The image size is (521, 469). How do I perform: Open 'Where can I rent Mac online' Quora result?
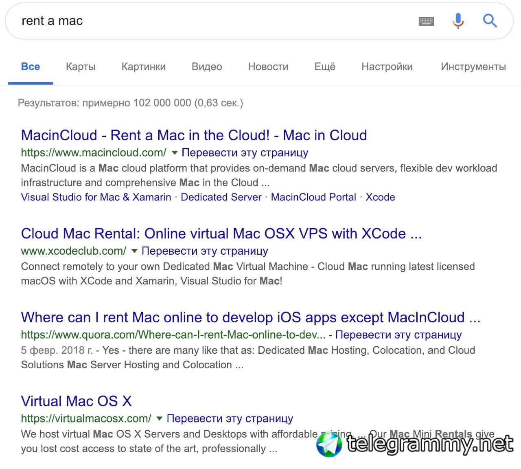point(251,317)
